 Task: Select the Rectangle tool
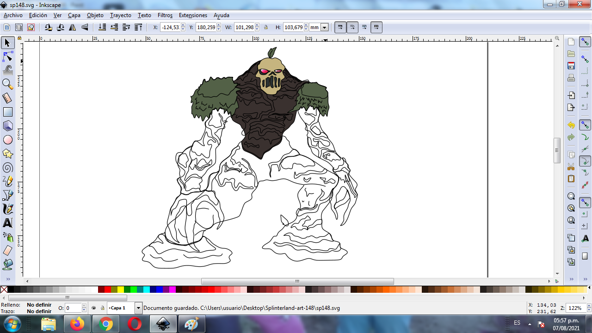7,112
